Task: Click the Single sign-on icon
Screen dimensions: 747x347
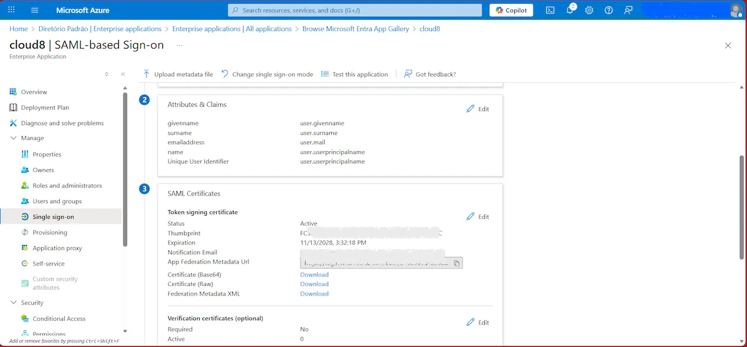Action: [x=25, y=216]
